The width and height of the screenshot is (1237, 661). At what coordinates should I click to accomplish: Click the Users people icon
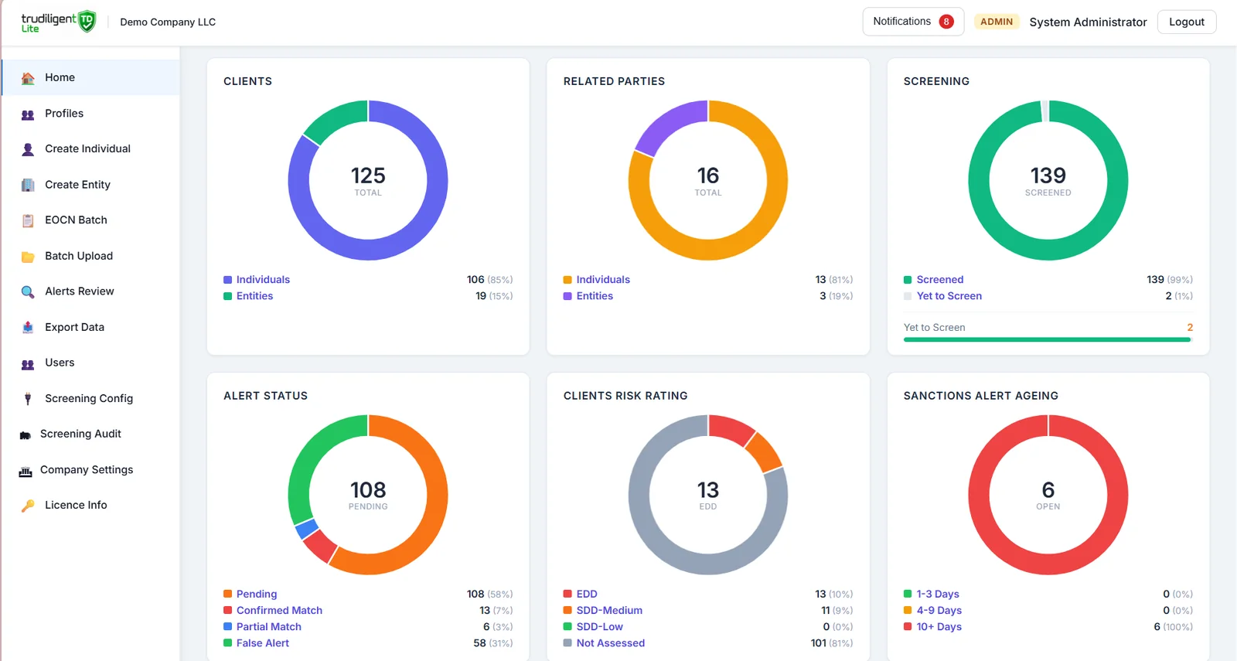click(x=28, y=363)
